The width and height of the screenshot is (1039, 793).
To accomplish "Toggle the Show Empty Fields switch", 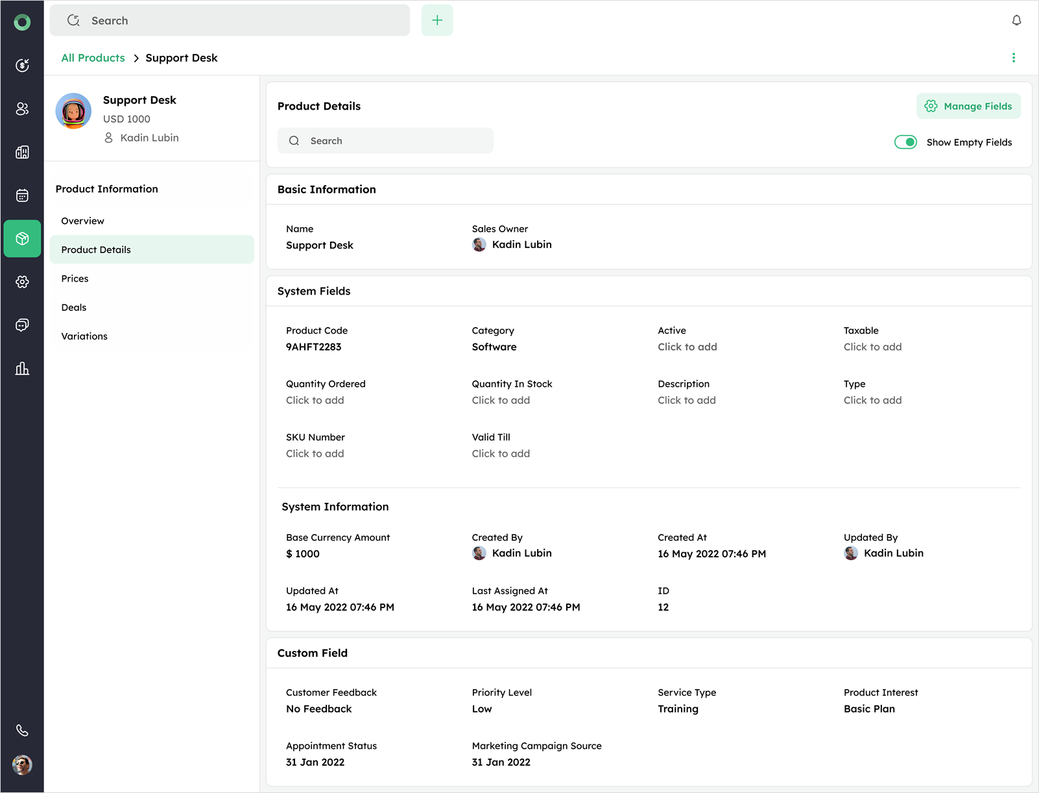I will point(905,142).
